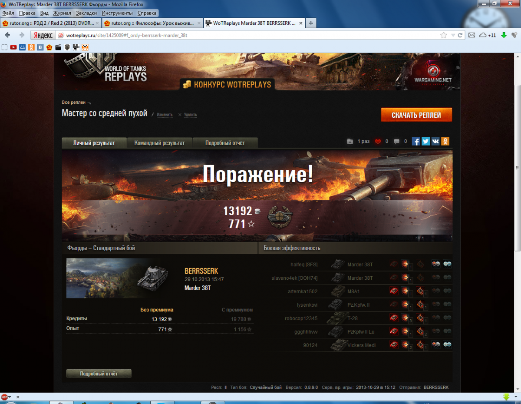Click the weather cloud +11 indicator

[488, 35]
